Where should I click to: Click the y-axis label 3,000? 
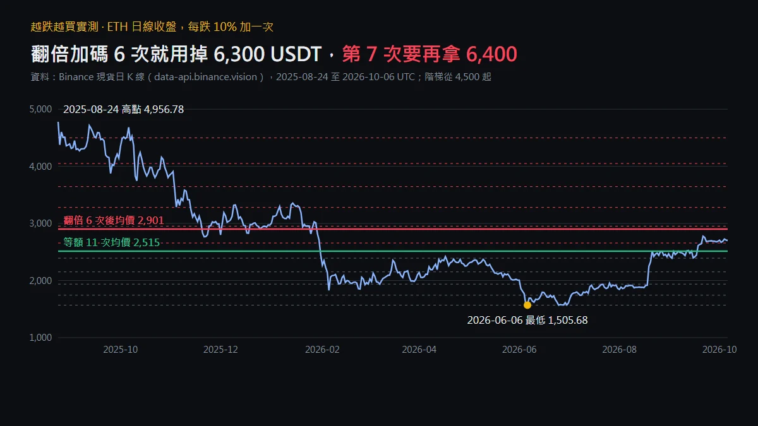point(40,223)
